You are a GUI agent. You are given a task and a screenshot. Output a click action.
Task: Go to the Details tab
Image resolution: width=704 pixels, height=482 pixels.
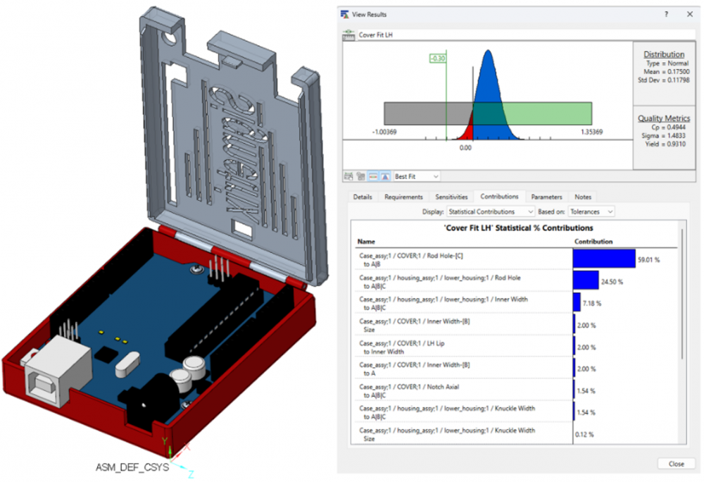click(362, 197)
